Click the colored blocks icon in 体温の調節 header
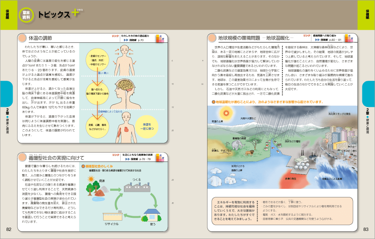 click(x=160, y=38)
